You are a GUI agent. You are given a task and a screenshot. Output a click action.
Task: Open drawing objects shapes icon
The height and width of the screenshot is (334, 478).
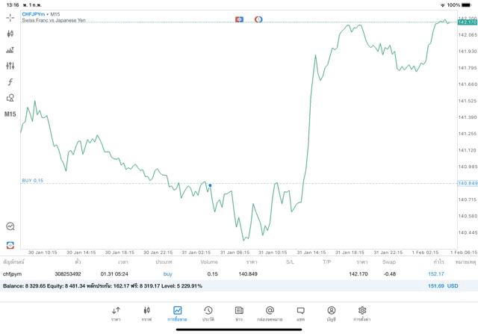tap(10, 98)
